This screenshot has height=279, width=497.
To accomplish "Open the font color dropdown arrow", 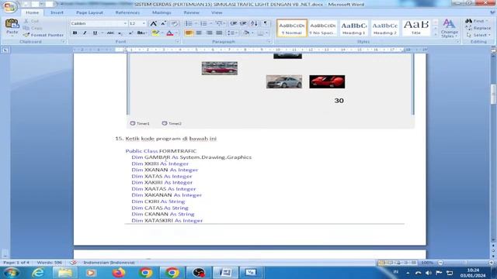I will tap(176, 33).
